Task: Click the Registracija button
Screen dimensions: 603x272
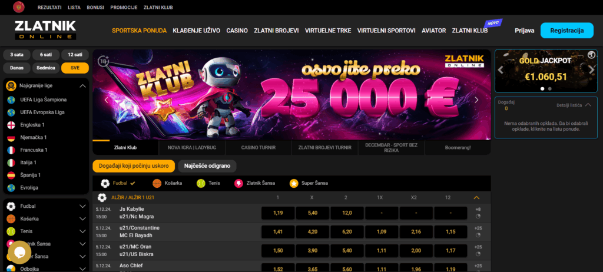Action: click(x=567, y=31)
